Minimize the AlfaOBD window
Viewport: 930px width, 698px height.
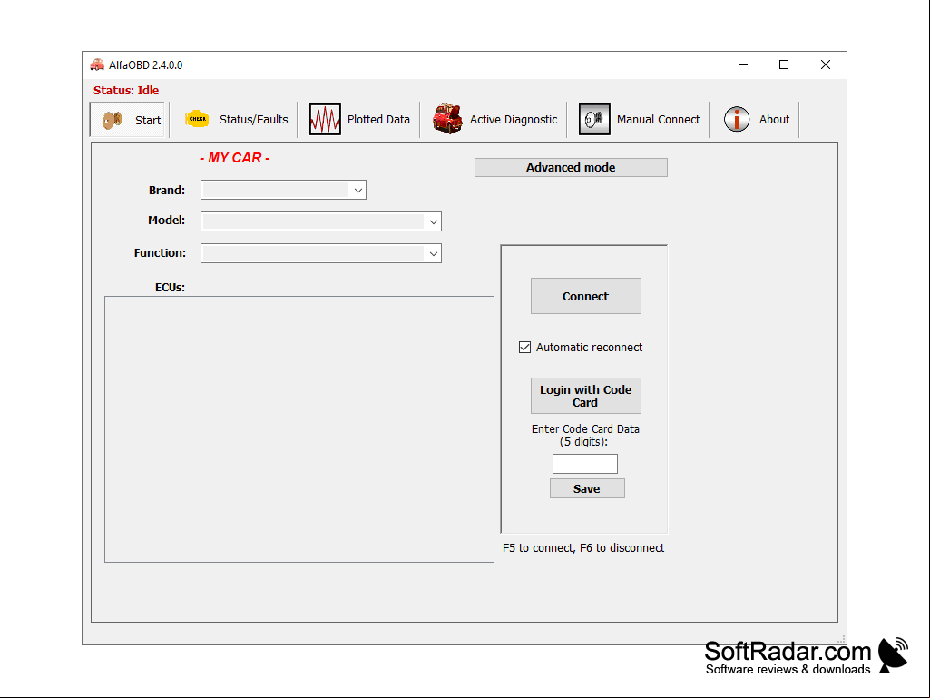tap(742, 64)
